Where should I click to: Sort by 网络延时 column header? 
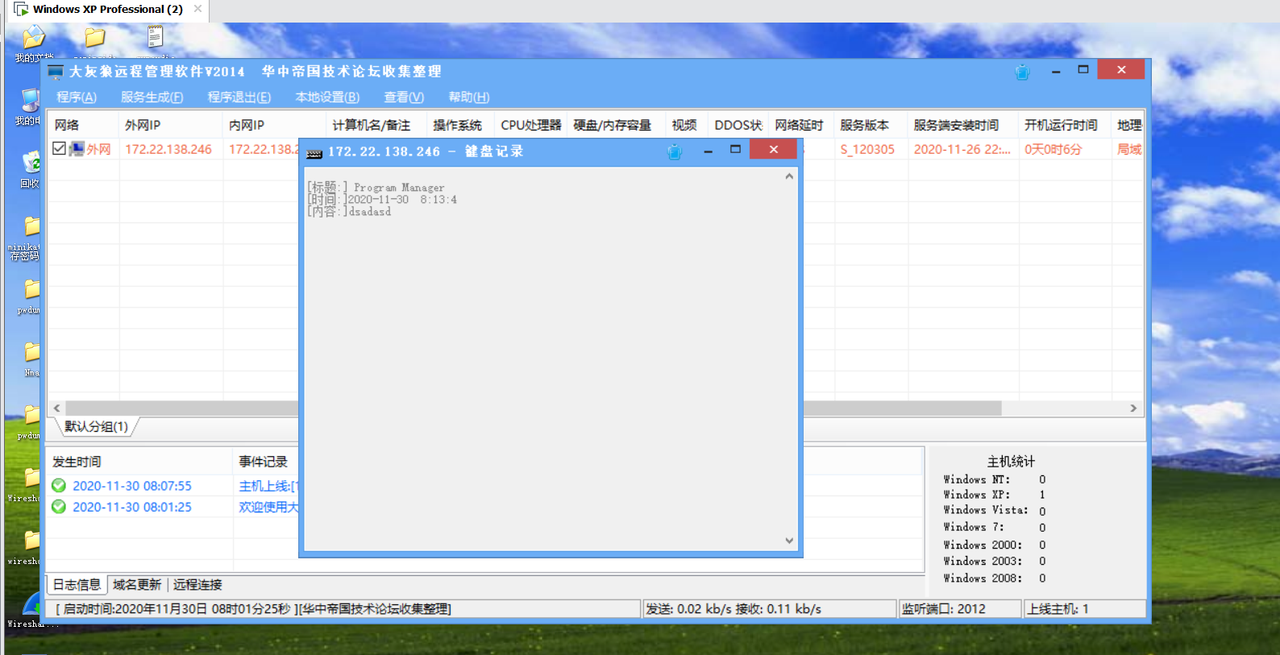[801, 125]
